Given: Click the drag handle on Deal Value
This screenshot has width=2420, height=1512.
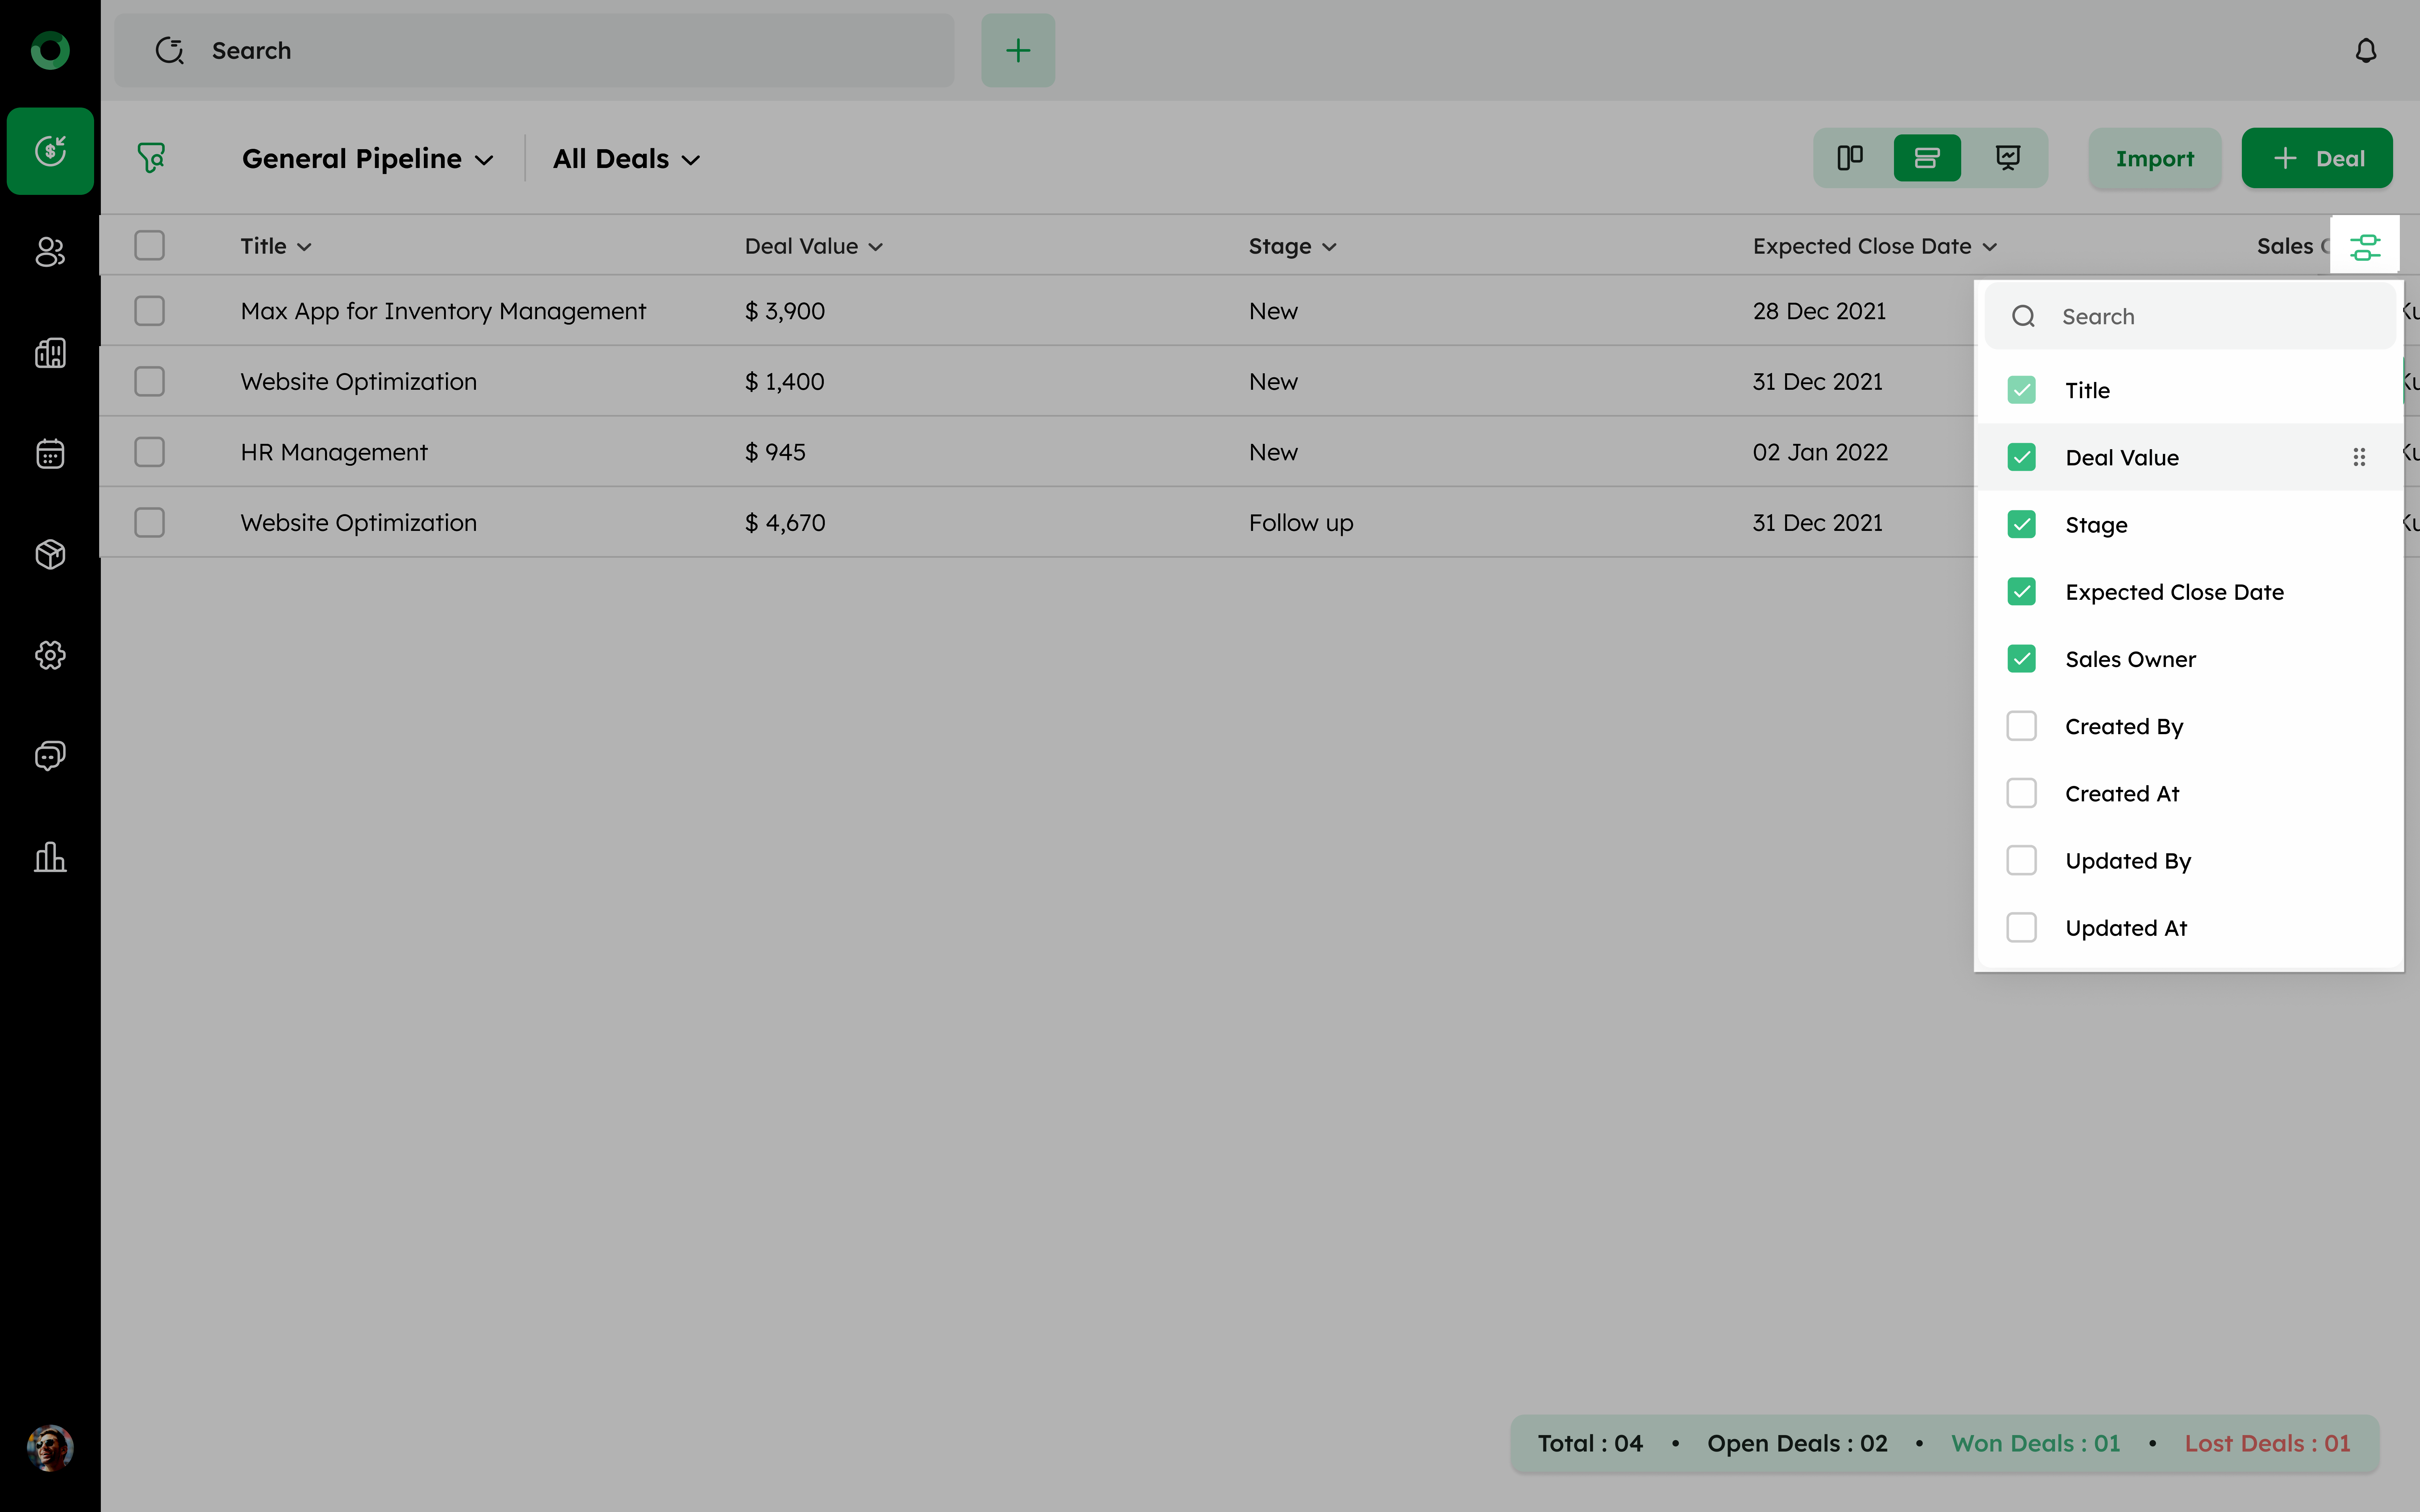Looking at the screenshot, I should [2359, 457].
